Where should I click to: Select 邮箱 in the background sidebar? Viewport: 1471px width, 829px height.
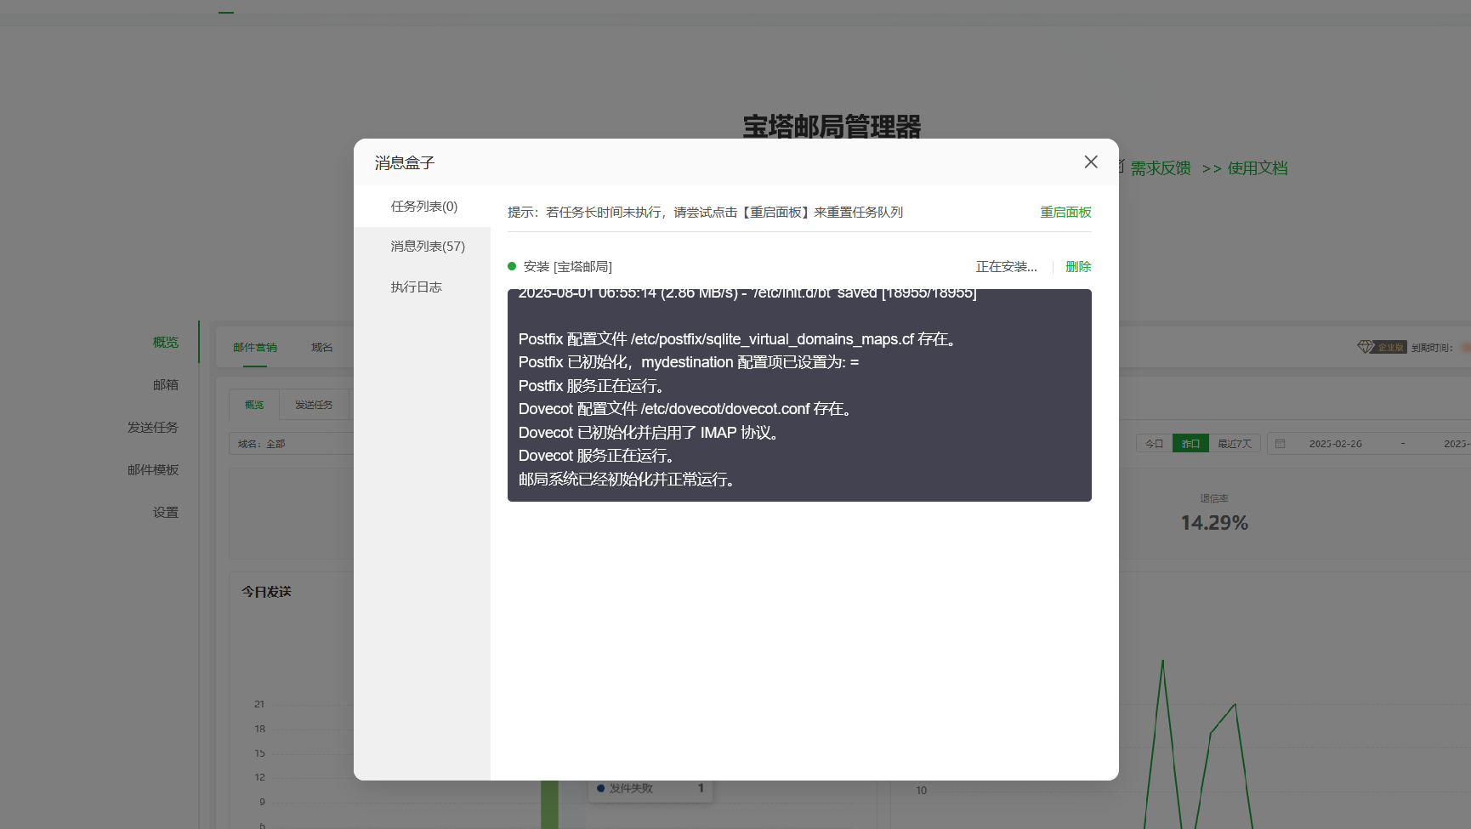pos(166,384)
